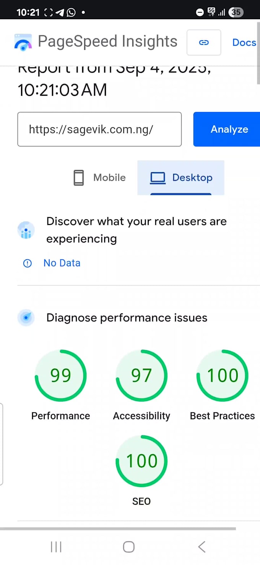Switch to the Mobile tab
Screen dimensions: 260x565
click(x=99, y=178)
